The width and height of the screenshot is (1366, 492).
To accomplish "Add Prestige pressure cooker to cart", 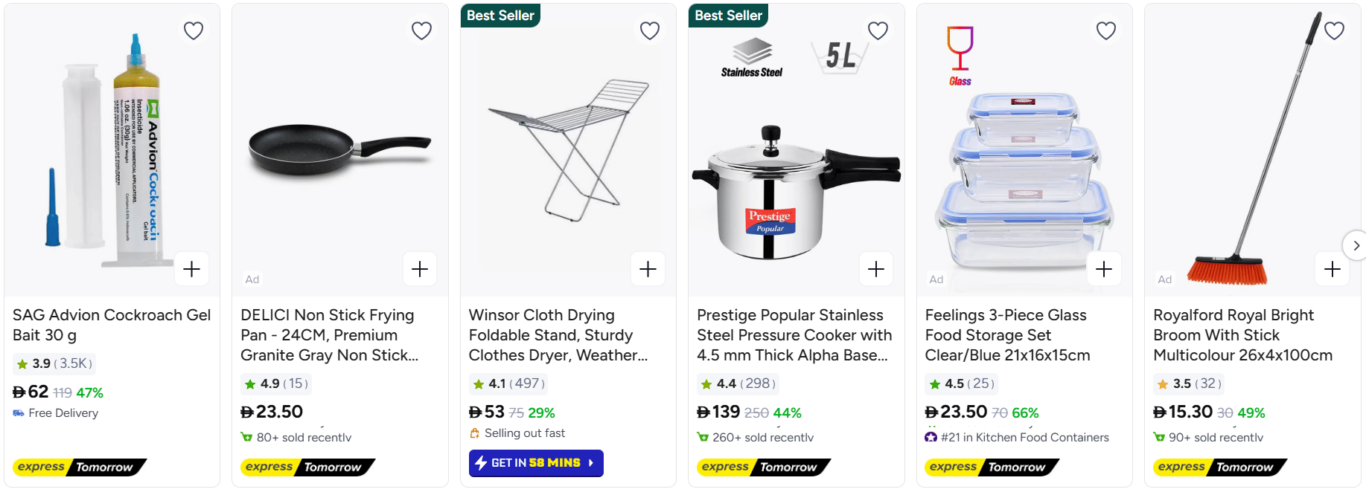I will [x=876, y=269].
